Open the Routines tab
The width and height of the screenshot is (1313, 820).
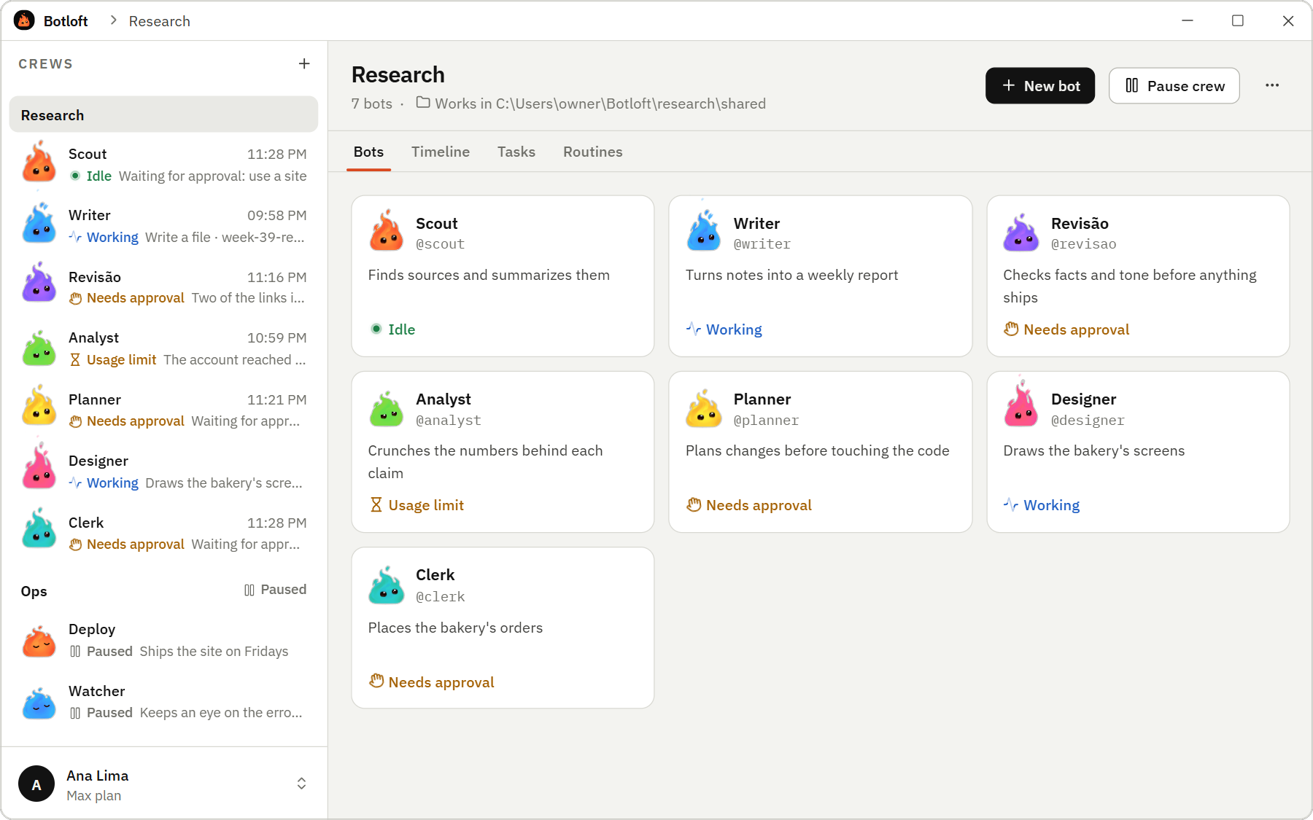coord(593,152)
